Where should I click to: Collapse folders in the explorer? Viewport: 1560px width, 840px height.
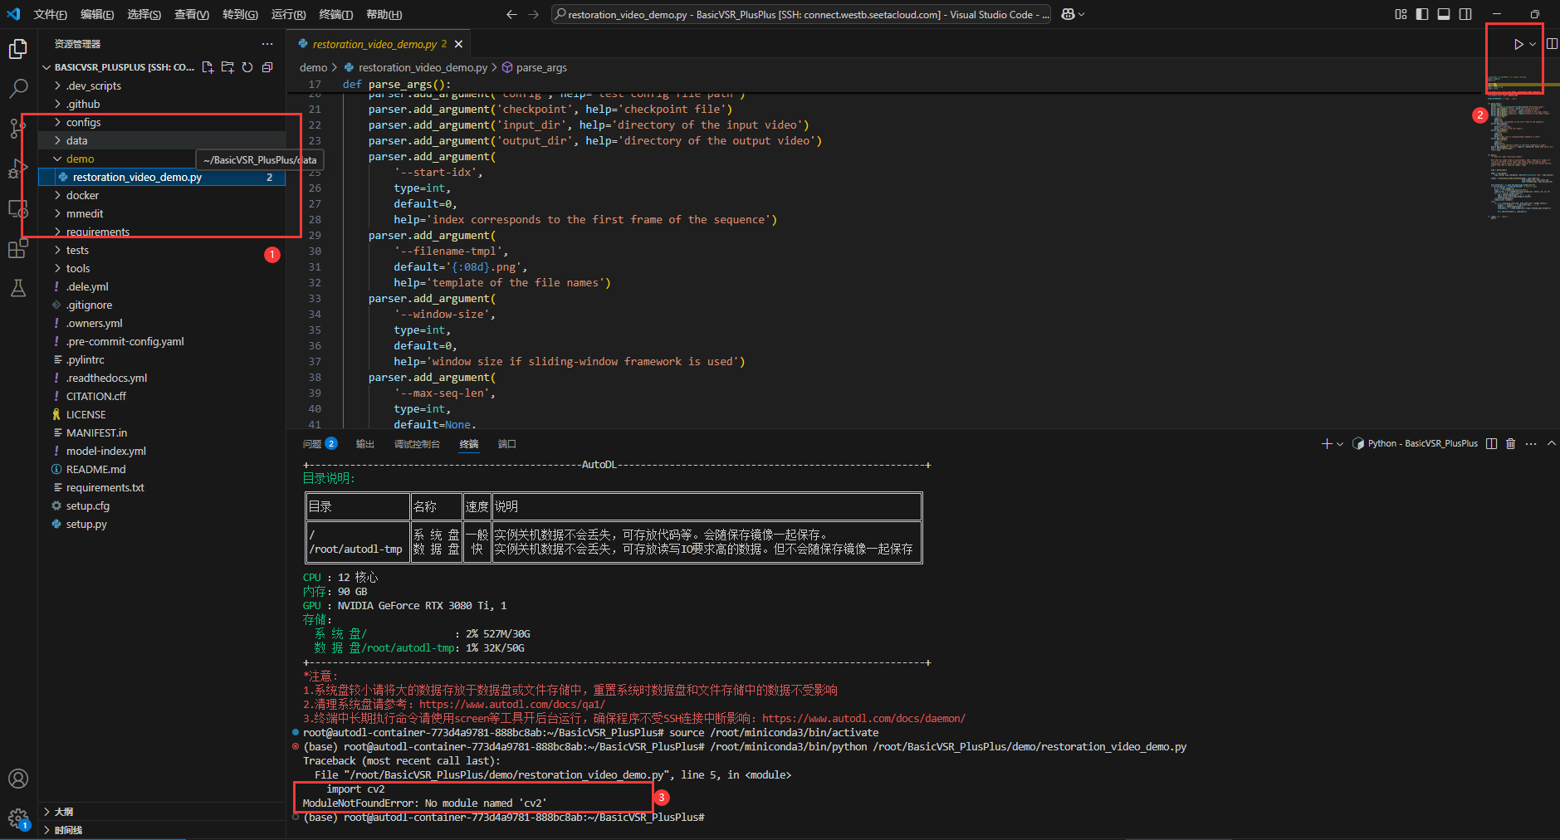[x=267, y=67]
